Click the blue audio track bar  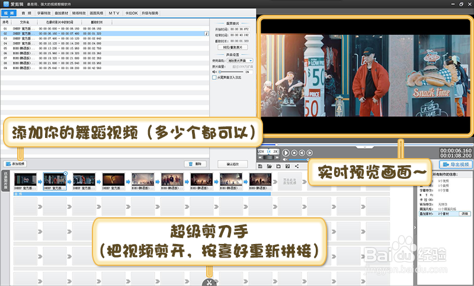point(142,194)
